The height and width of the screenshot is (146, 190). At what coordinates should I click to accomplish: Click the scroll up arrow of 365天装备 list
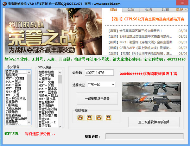point(60,73)
